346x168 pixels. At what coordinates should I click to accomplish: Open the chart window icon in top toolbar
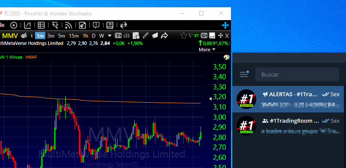[27, 26]
